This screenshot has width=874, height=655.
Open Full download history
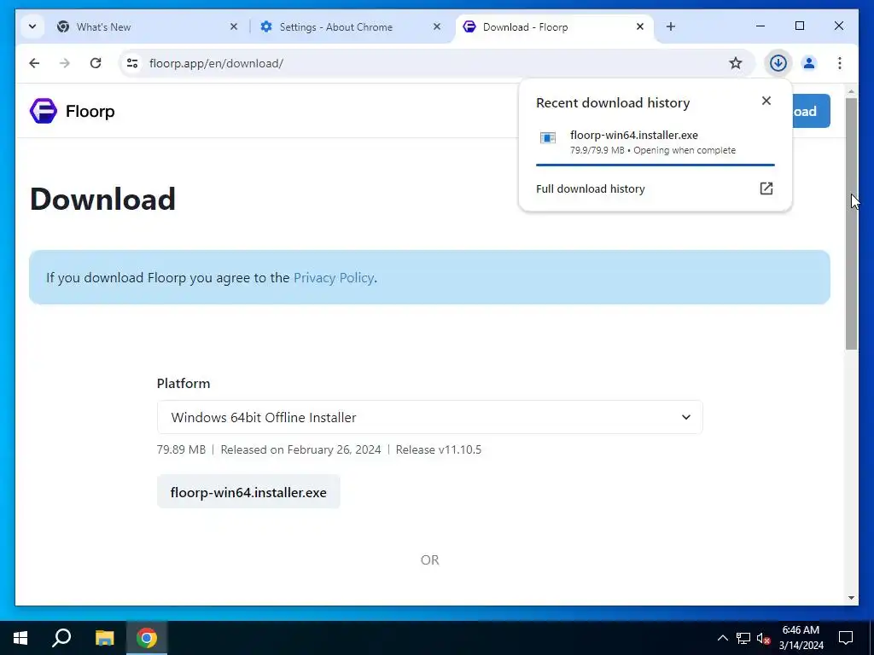coord(655,188)
